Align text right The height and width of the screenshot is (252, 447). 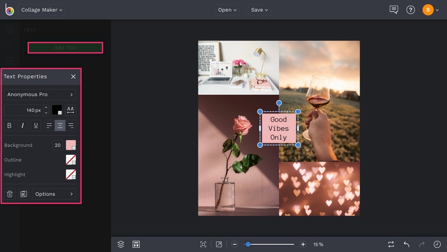click(71, 126)
